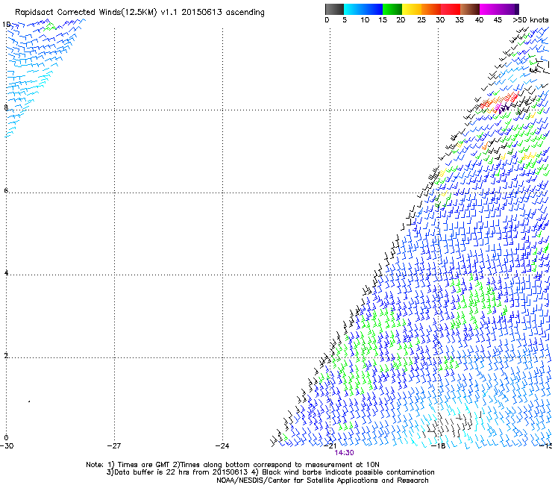Click the '45' legend tick label
552x485 pixels.
pyautogui.click(x=498, y=20)
